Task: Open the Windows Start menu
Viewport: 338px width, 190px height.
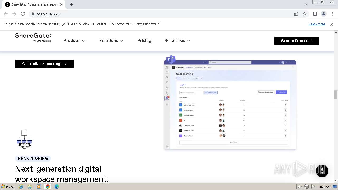Action: 7,187
